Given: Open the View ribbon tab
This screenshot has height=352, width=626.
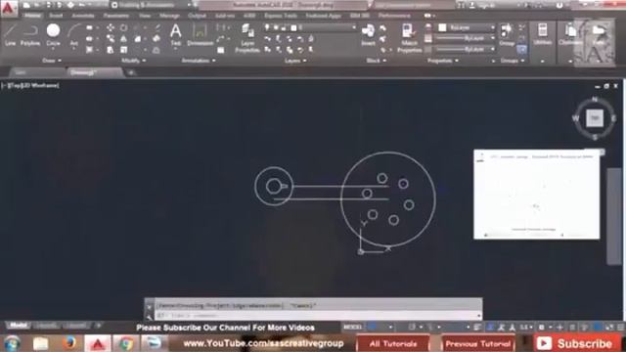Looking at the screenshot, I should pos(145,16).
